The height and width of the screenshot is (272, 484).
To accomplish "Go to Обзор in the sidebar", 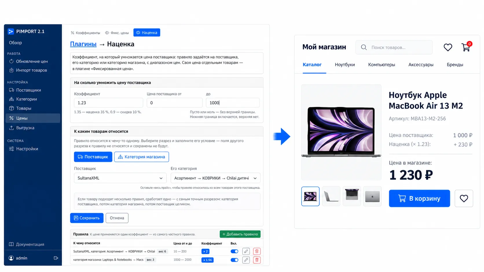I will pyautogui.click(x=15, y=43).
